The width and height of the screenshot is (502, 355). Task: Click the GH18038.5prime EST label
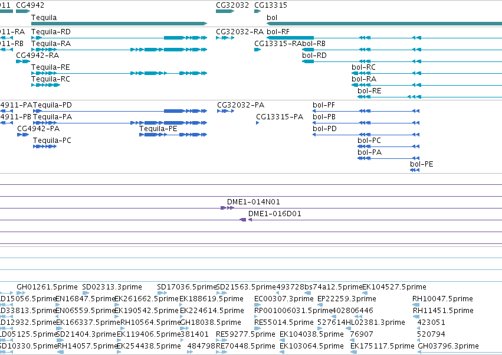click(211, 323)
